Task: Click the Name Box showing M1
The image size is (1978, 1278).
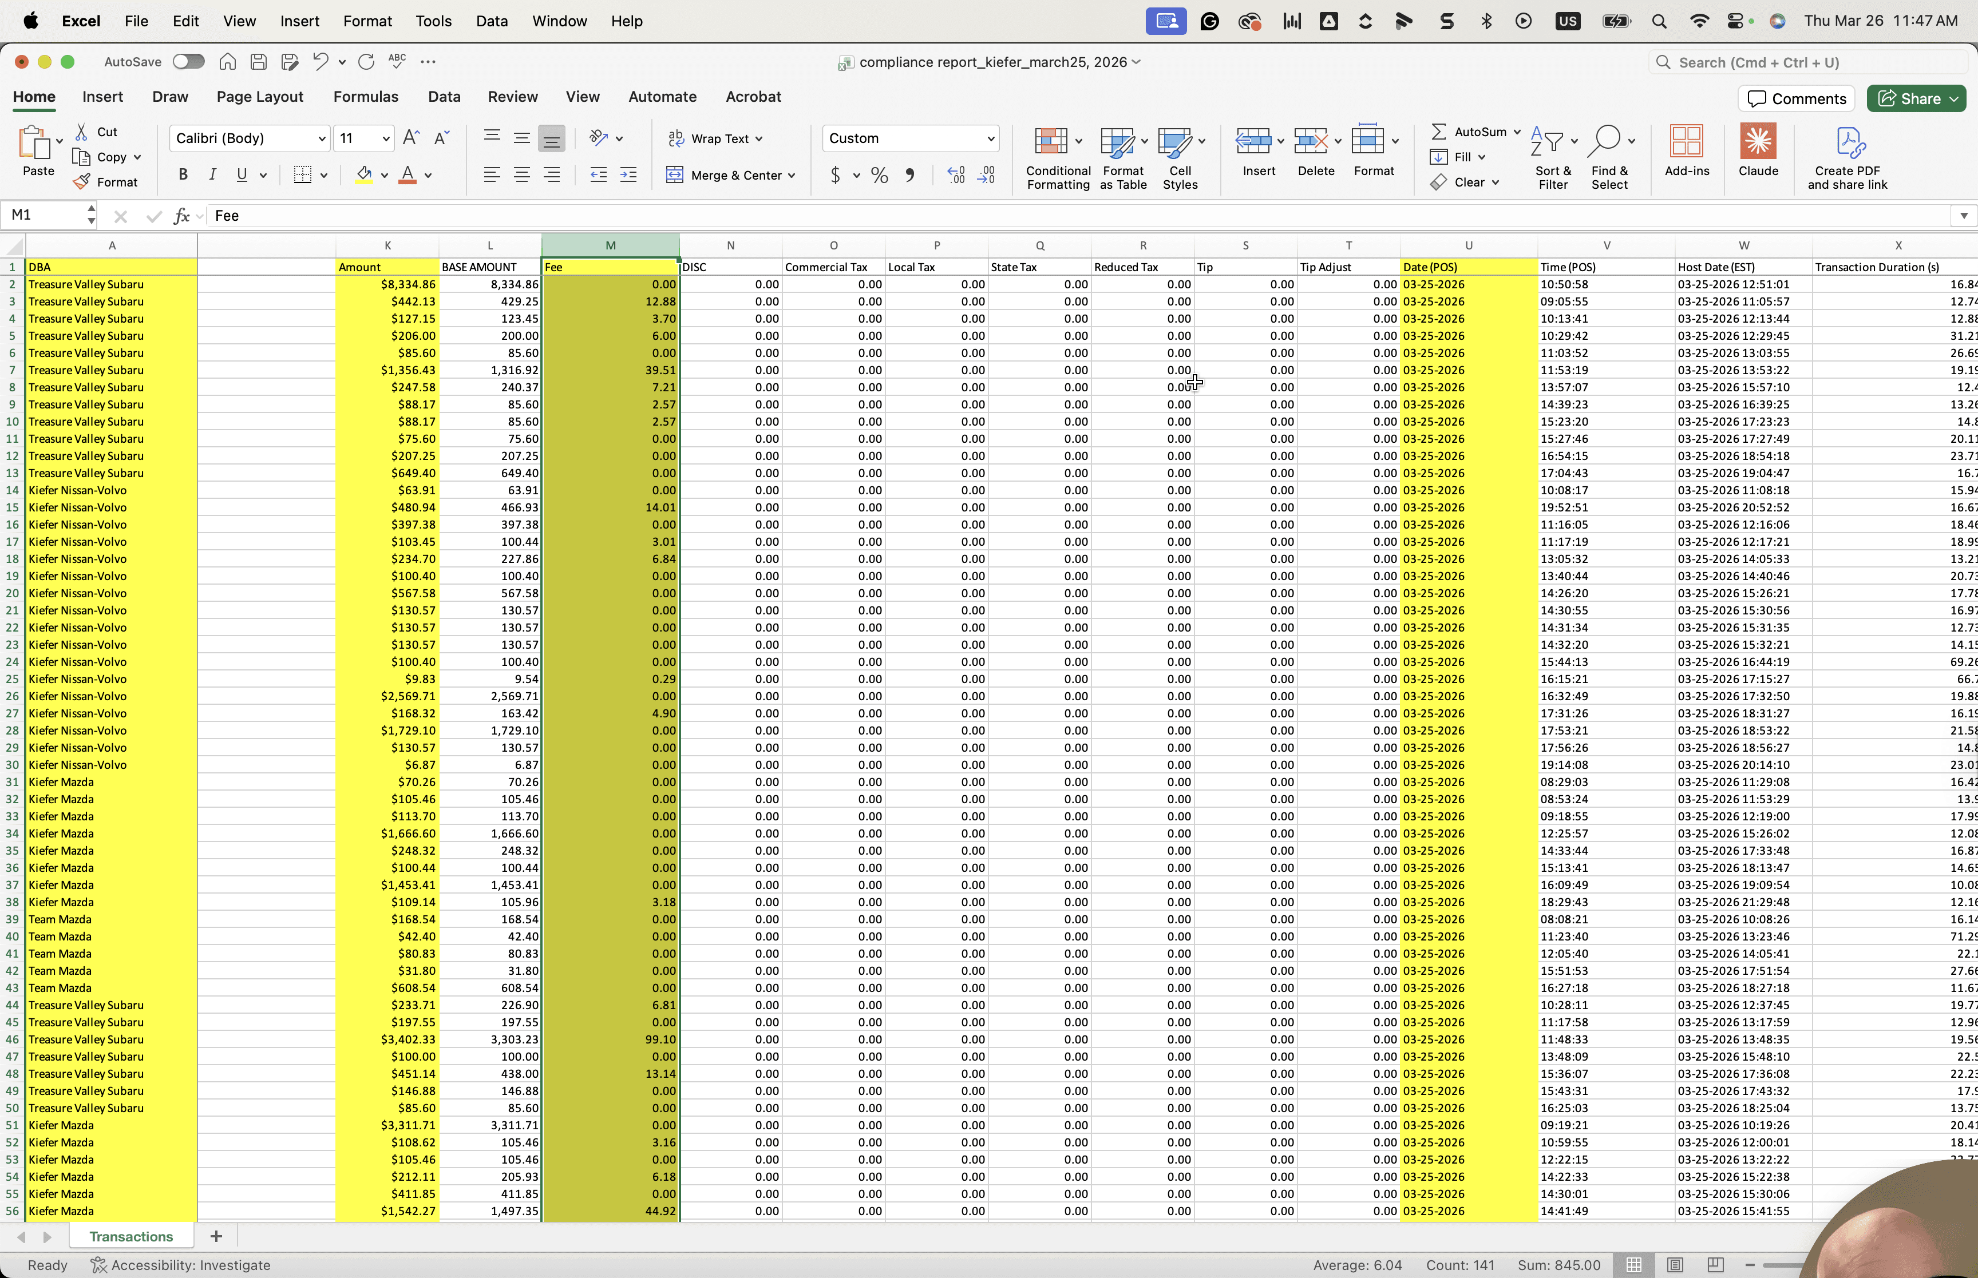Action: (48, 216)
